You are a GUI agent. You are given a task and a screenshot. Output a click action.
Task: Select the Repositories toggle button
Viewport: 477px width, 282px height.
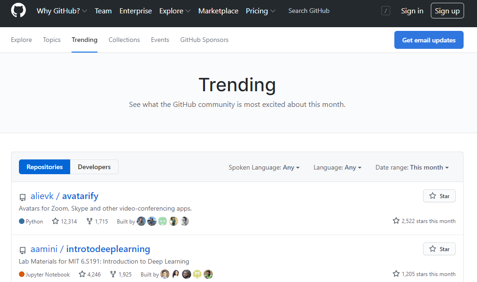(x=44, y=167)
